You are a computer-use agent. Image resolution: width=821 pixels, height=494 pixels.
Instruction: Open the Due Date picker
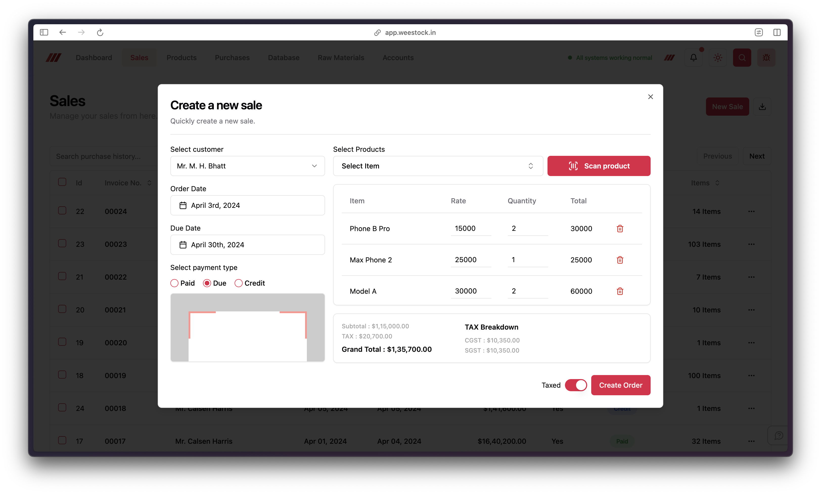pos(247,245)
